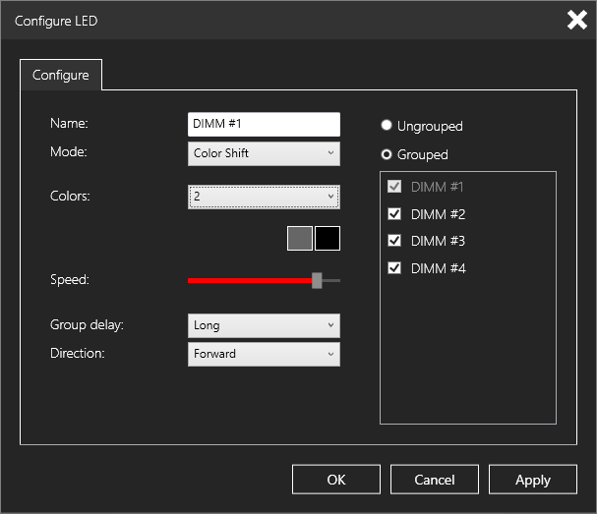Click the Apply button
This screenshot has width=597, height=514.
tap(532, 480)
